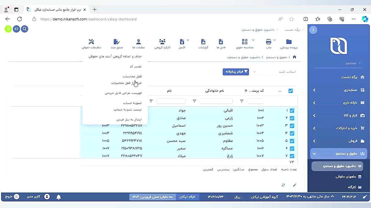Open کارکرد گروهی group icon
Screen dimensions: 371x208
coord(162,42)
